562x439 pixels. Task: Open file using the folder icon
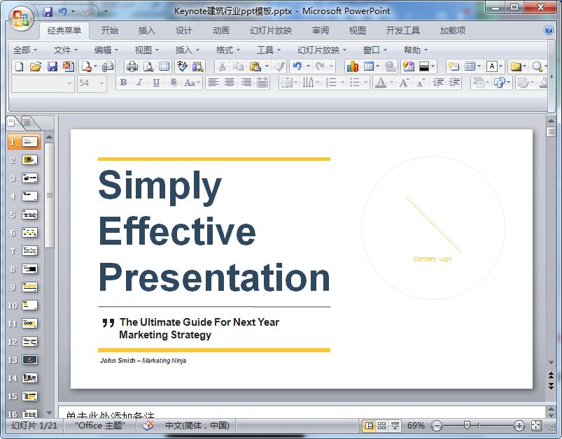pyautogui.click(x=36, y=66)
